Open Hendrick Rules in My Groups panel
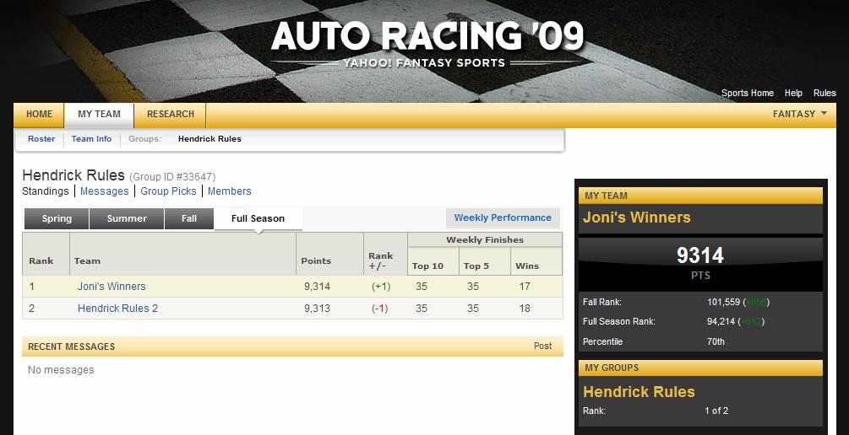Screen dimensions: 849x435 click(639, 392)
